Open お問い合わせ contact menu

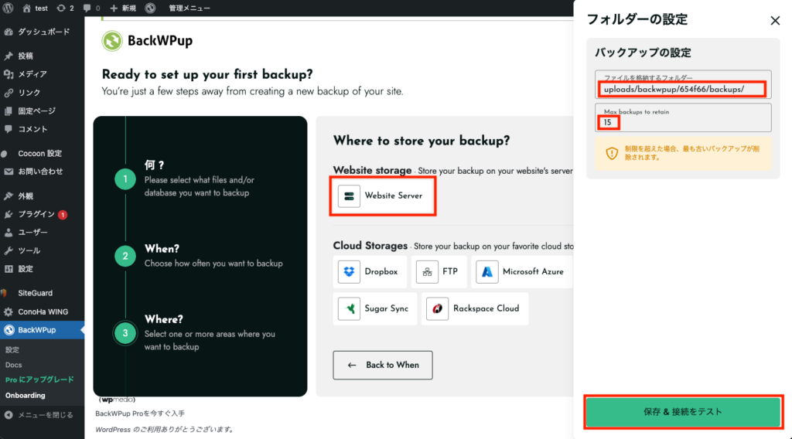[x=42, y=172]
